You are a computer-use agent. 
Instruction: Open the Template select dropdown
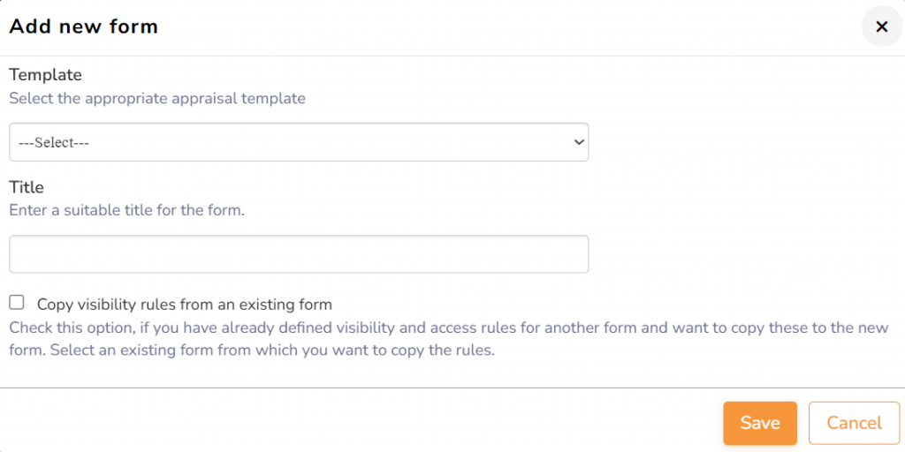click(299, 142)
